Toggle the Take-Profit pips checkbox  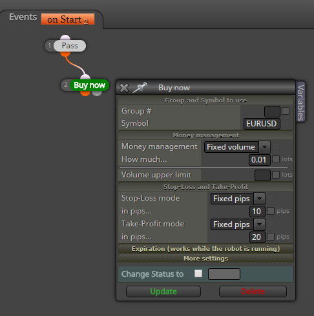click(271, 237)
